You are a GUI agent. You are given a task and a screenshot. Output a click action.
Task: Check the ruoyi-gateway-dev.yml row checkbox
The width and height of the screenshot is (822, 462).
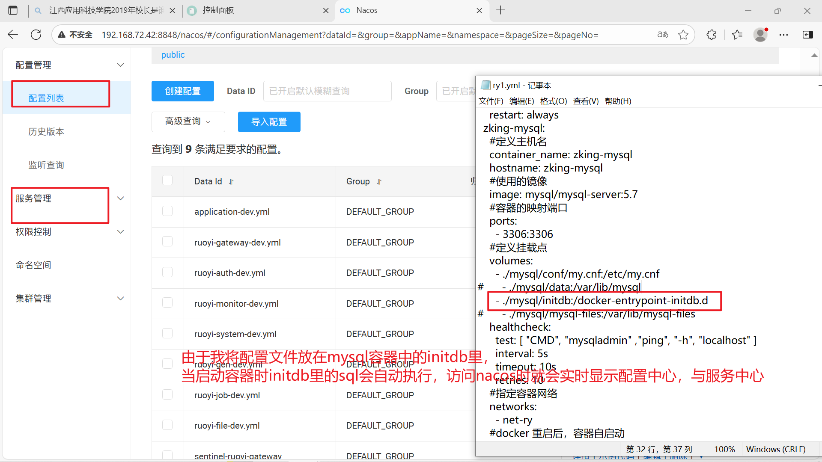[167, 241]
